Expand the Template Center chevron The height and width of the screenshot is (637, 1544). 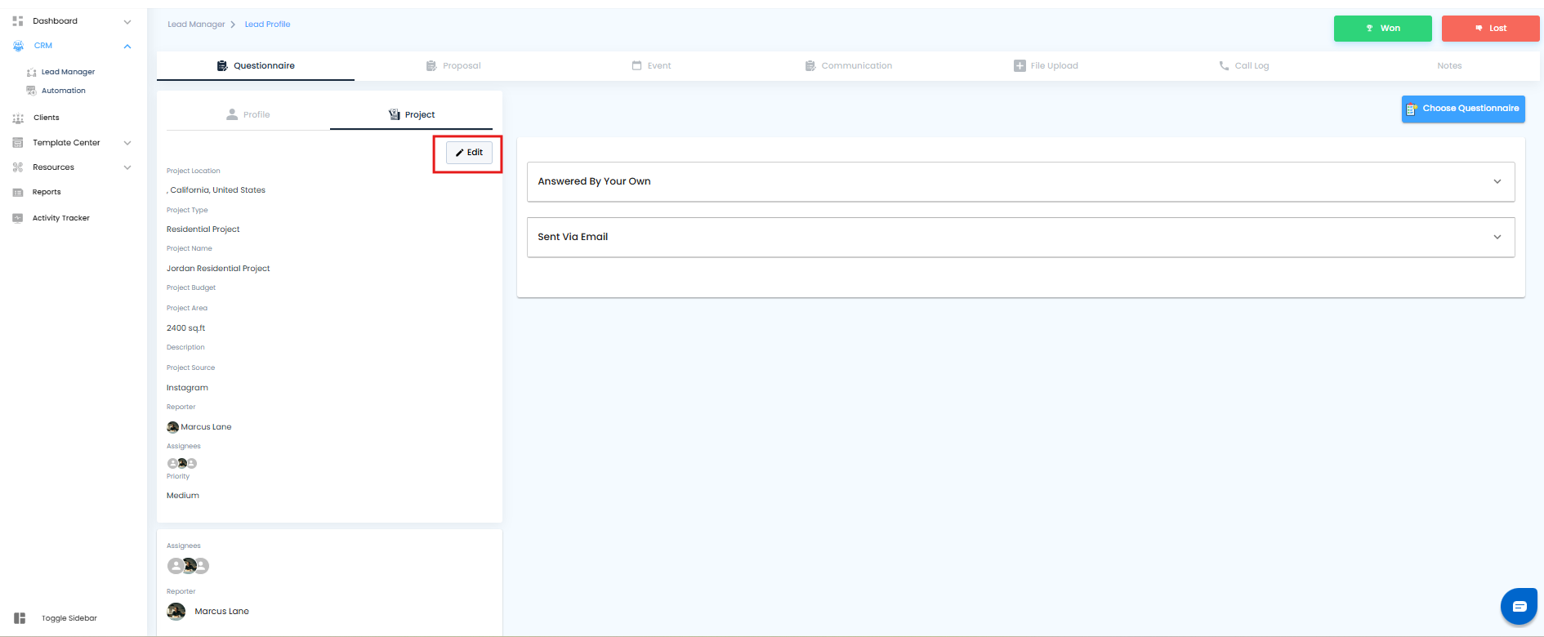(127, 143)
